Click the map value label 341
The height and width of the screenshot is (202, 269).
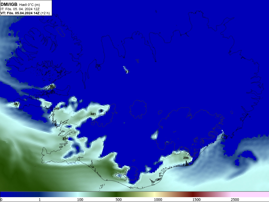(93, 114)
